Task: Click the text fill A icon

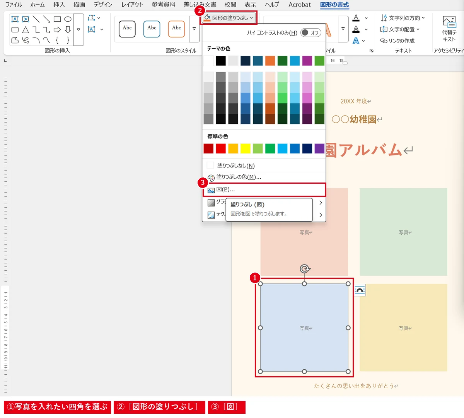Action: pyautogui.click(x=356, y=18)
